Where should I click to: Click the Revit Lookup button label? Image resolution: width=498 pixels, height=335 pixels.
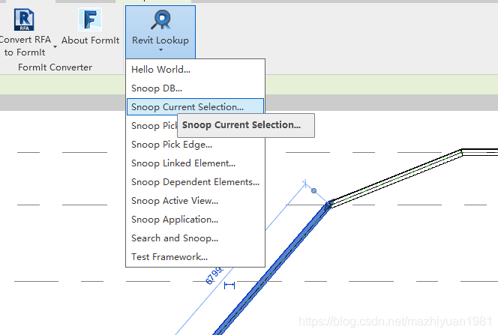160,40
